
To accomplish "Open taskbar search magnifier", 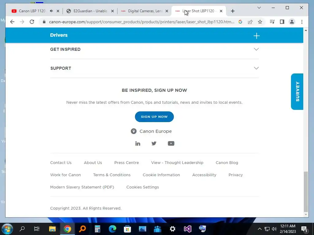I will point(22,229).
